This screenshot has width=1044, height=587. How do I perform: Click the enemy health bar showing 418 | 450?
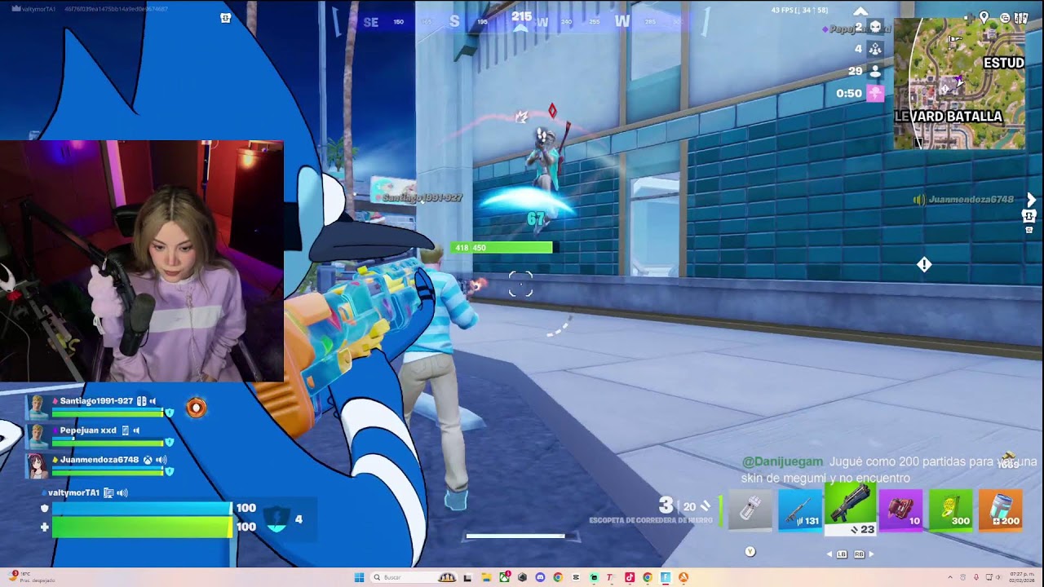click(502, 247)
